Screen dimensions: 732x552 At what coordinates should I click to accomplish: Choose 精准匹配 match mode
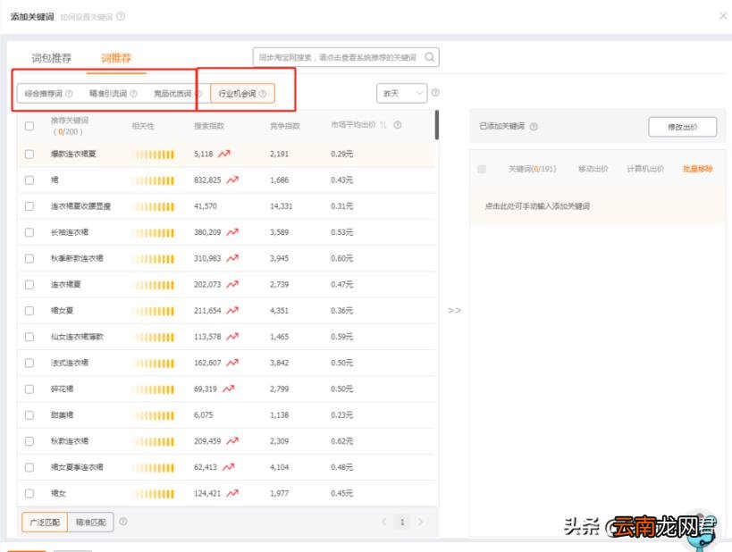(x=90, y=523)
